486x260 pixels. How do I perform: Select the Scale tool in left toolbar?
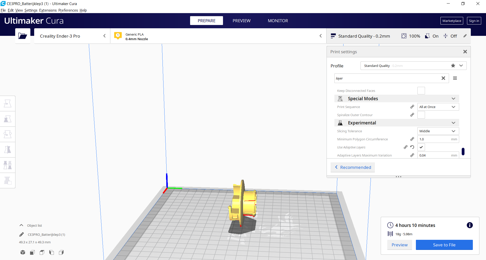coord(8,119)
